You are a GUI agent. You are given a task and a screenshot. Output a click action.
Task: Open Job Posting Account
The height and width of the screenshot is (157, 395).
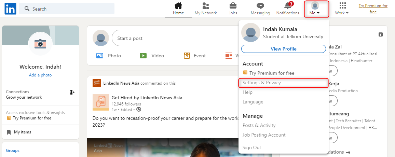pyautogui.click(x=264, y=135)
